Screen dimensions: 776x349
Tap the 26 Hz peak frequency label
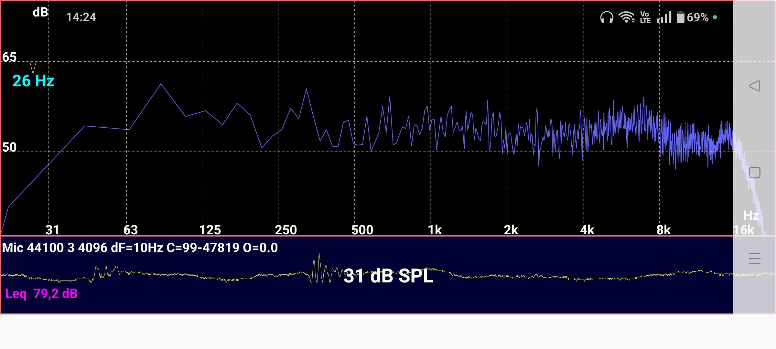33,81
